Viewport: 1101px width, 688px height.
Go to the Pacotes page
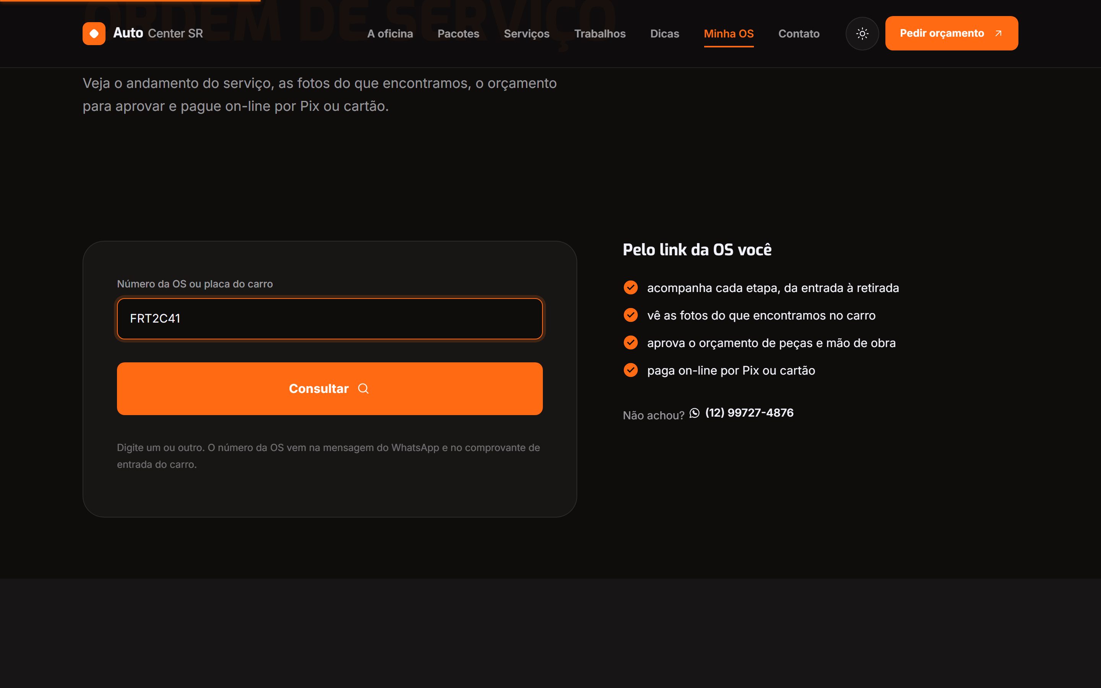click(458, 34)
